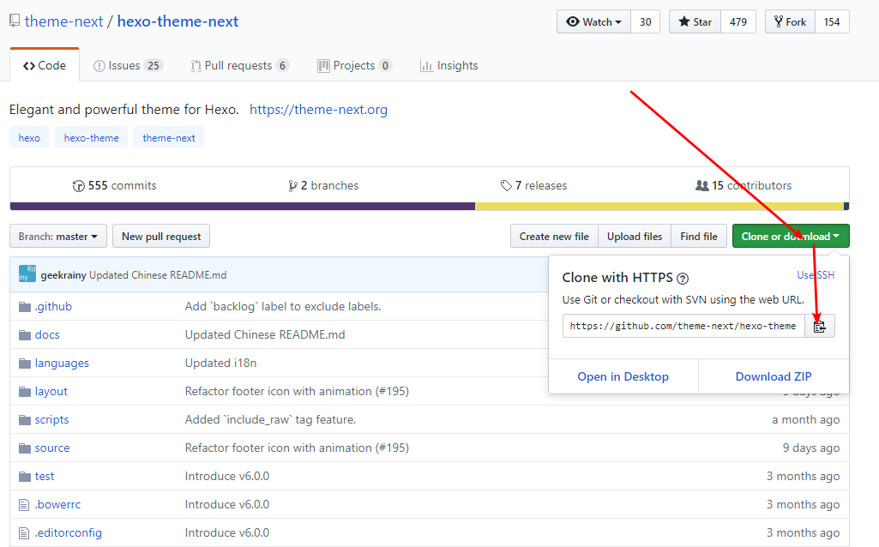Click New pull request button
This screenshot has height=547, width=879.
coord(161,237)
